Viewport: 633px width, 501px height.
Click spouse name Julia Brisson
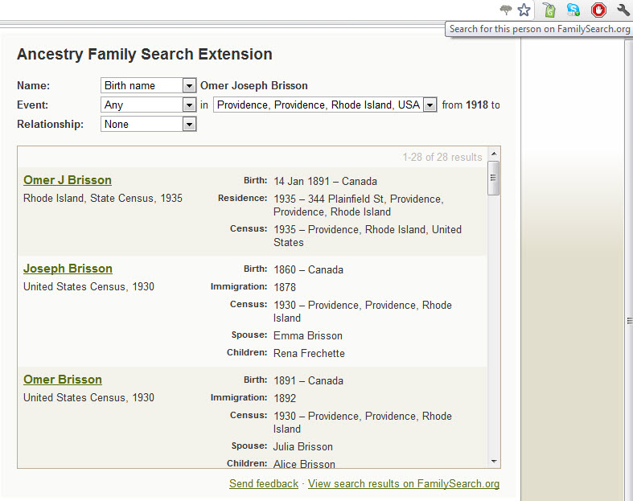pyautogui.click(x=303, y=447)
